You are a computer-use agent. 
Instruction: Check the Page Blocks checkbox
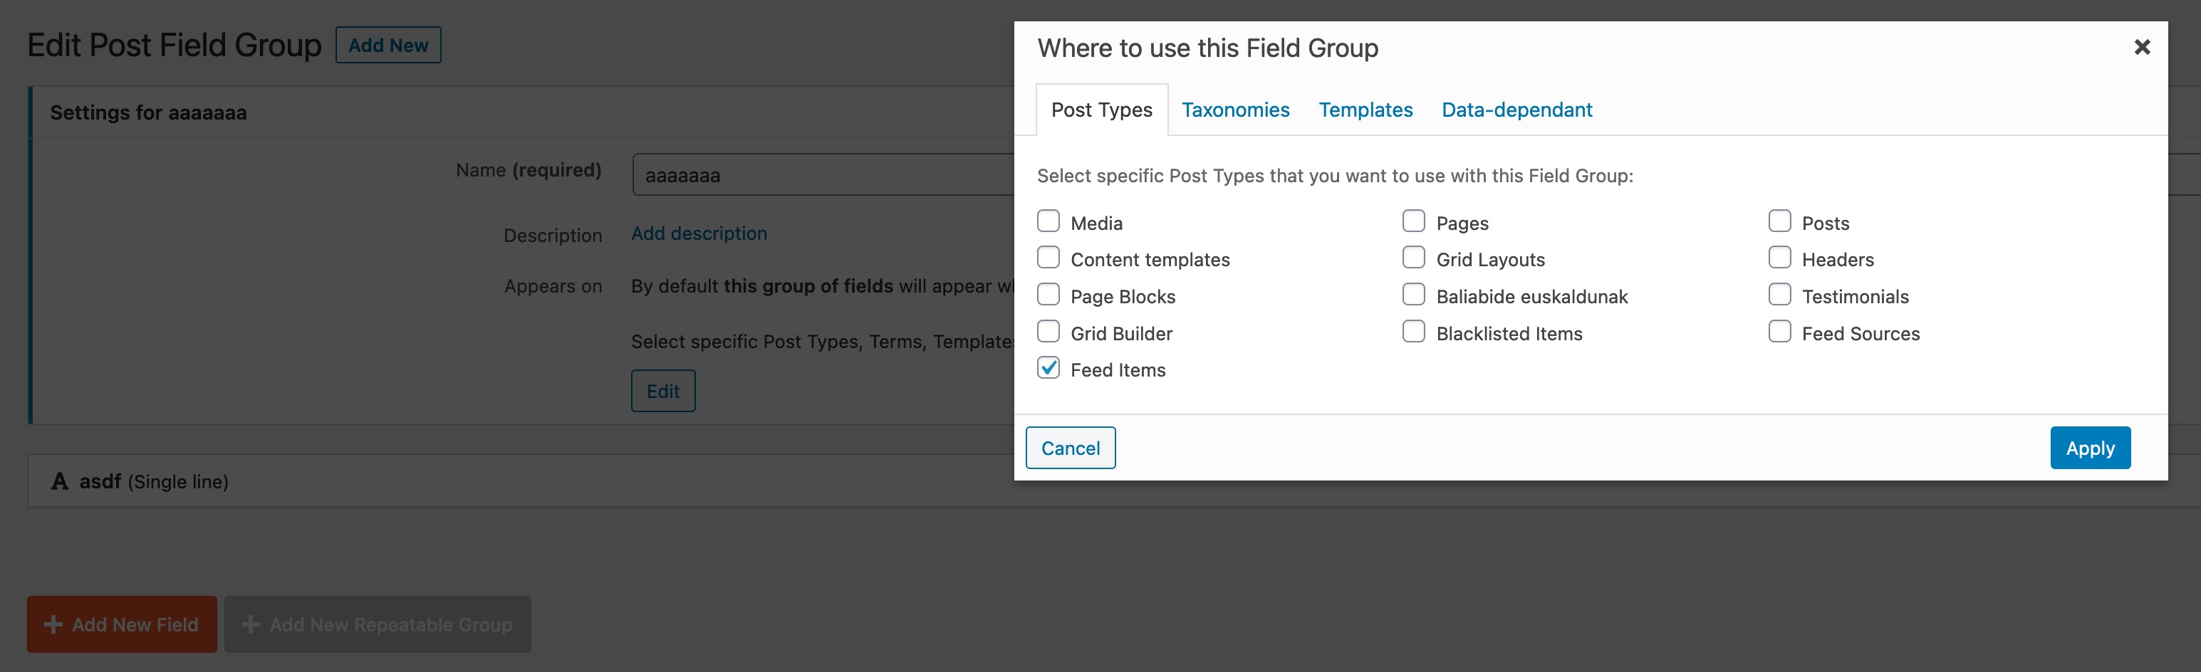tap(1049, 295)
